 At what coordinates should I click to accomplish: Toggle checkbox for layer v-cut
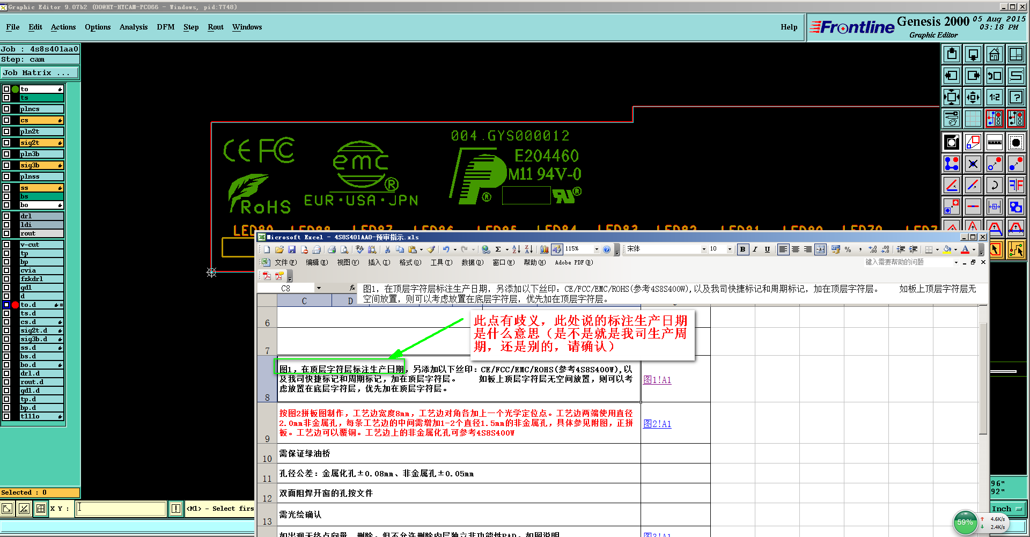pyautogui.click(x=6, y=245)
